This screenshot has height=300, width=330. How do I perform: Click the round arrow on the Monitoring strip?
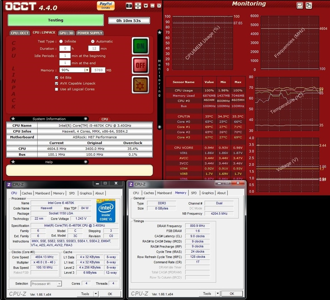click(x=160, y=127)
